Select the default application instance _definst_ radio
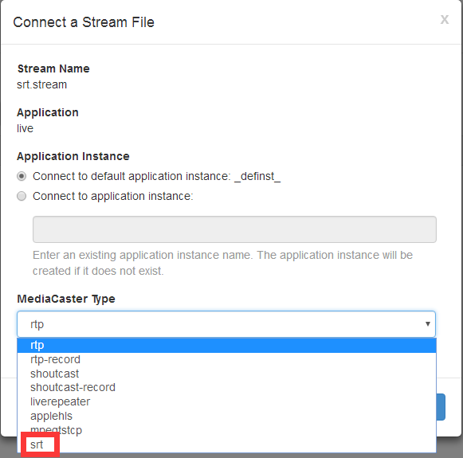The image size is (463, 458). tap(22, 176)
